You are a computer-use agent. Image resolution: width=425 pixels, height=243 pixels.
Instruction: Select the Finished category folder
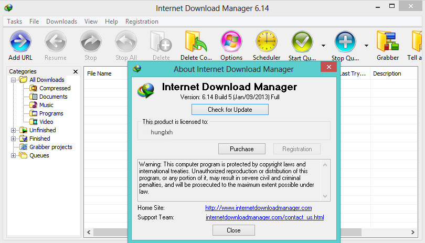pyautogui.click(x=35, y=139)
